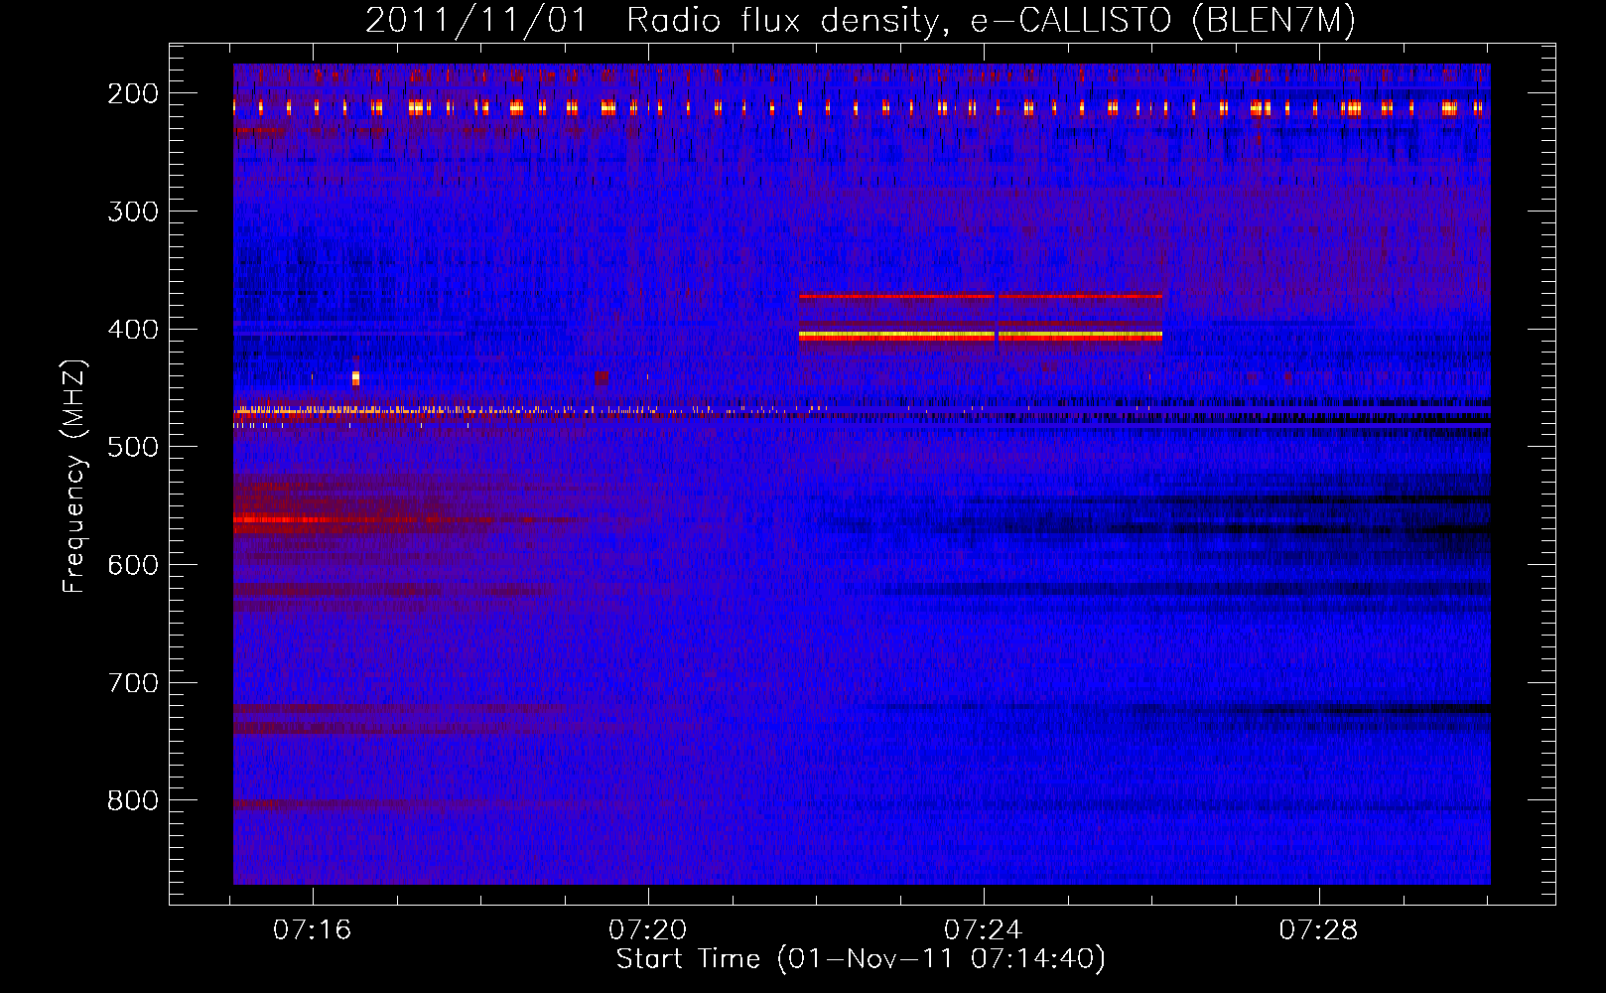Click the 07:24 time tick label
Viewport: 1606px width, 993px height.
pos(984,930)
